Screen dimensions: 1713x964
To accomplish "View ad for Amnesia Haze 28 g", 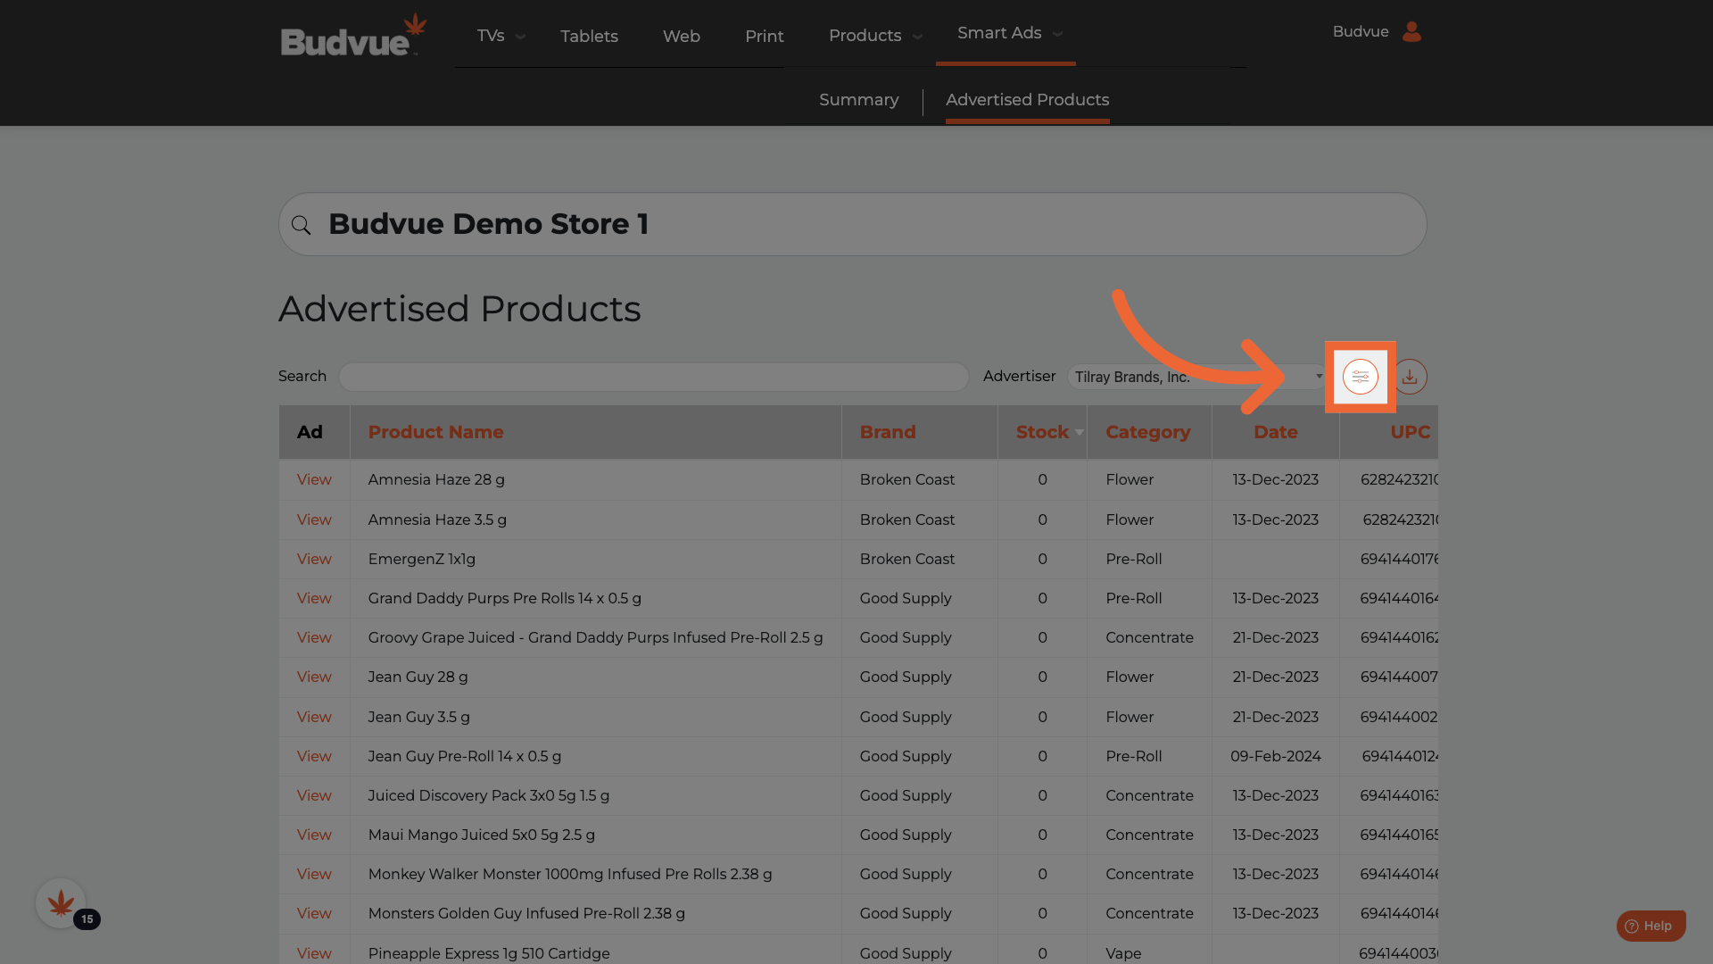I will (314, 480).
